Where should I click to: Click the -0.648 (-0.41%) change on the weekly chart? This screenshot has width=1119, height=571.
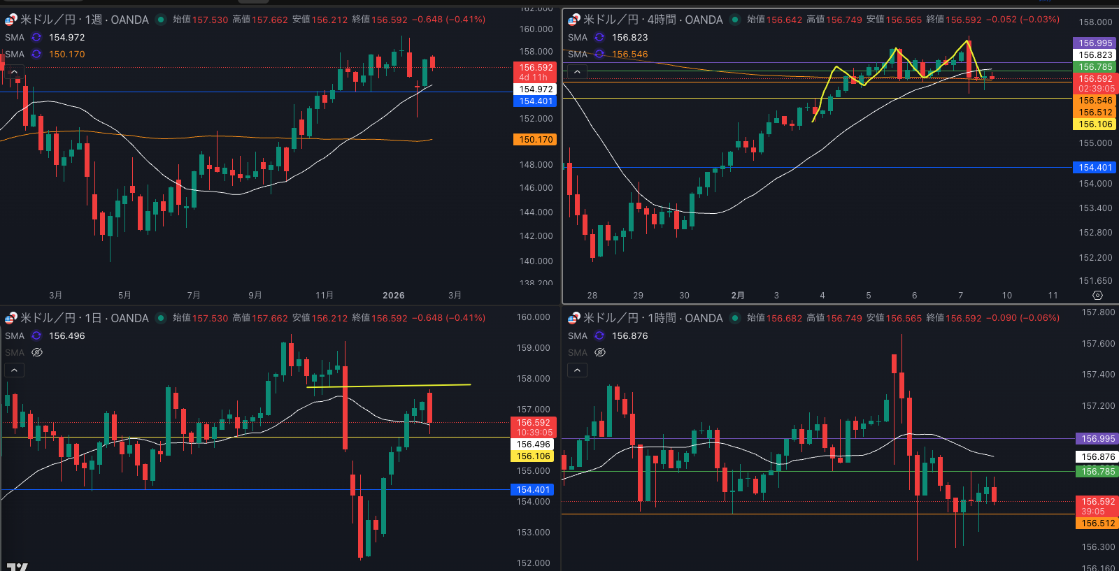point(448,20)
